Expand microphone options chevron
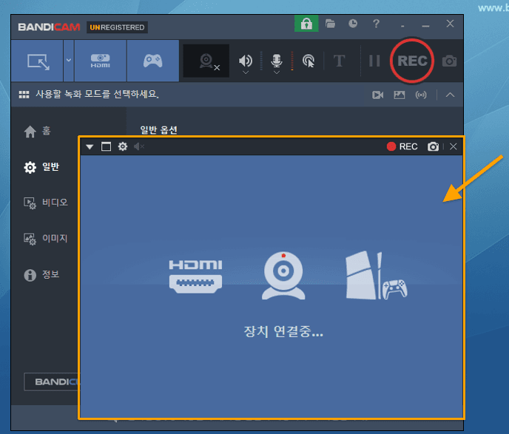Screen dimensions: 509x434 tap(277, 72)
